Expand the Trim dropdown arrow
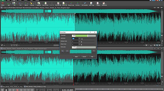Viewport: 164px width, 91px height. [22, 4]
